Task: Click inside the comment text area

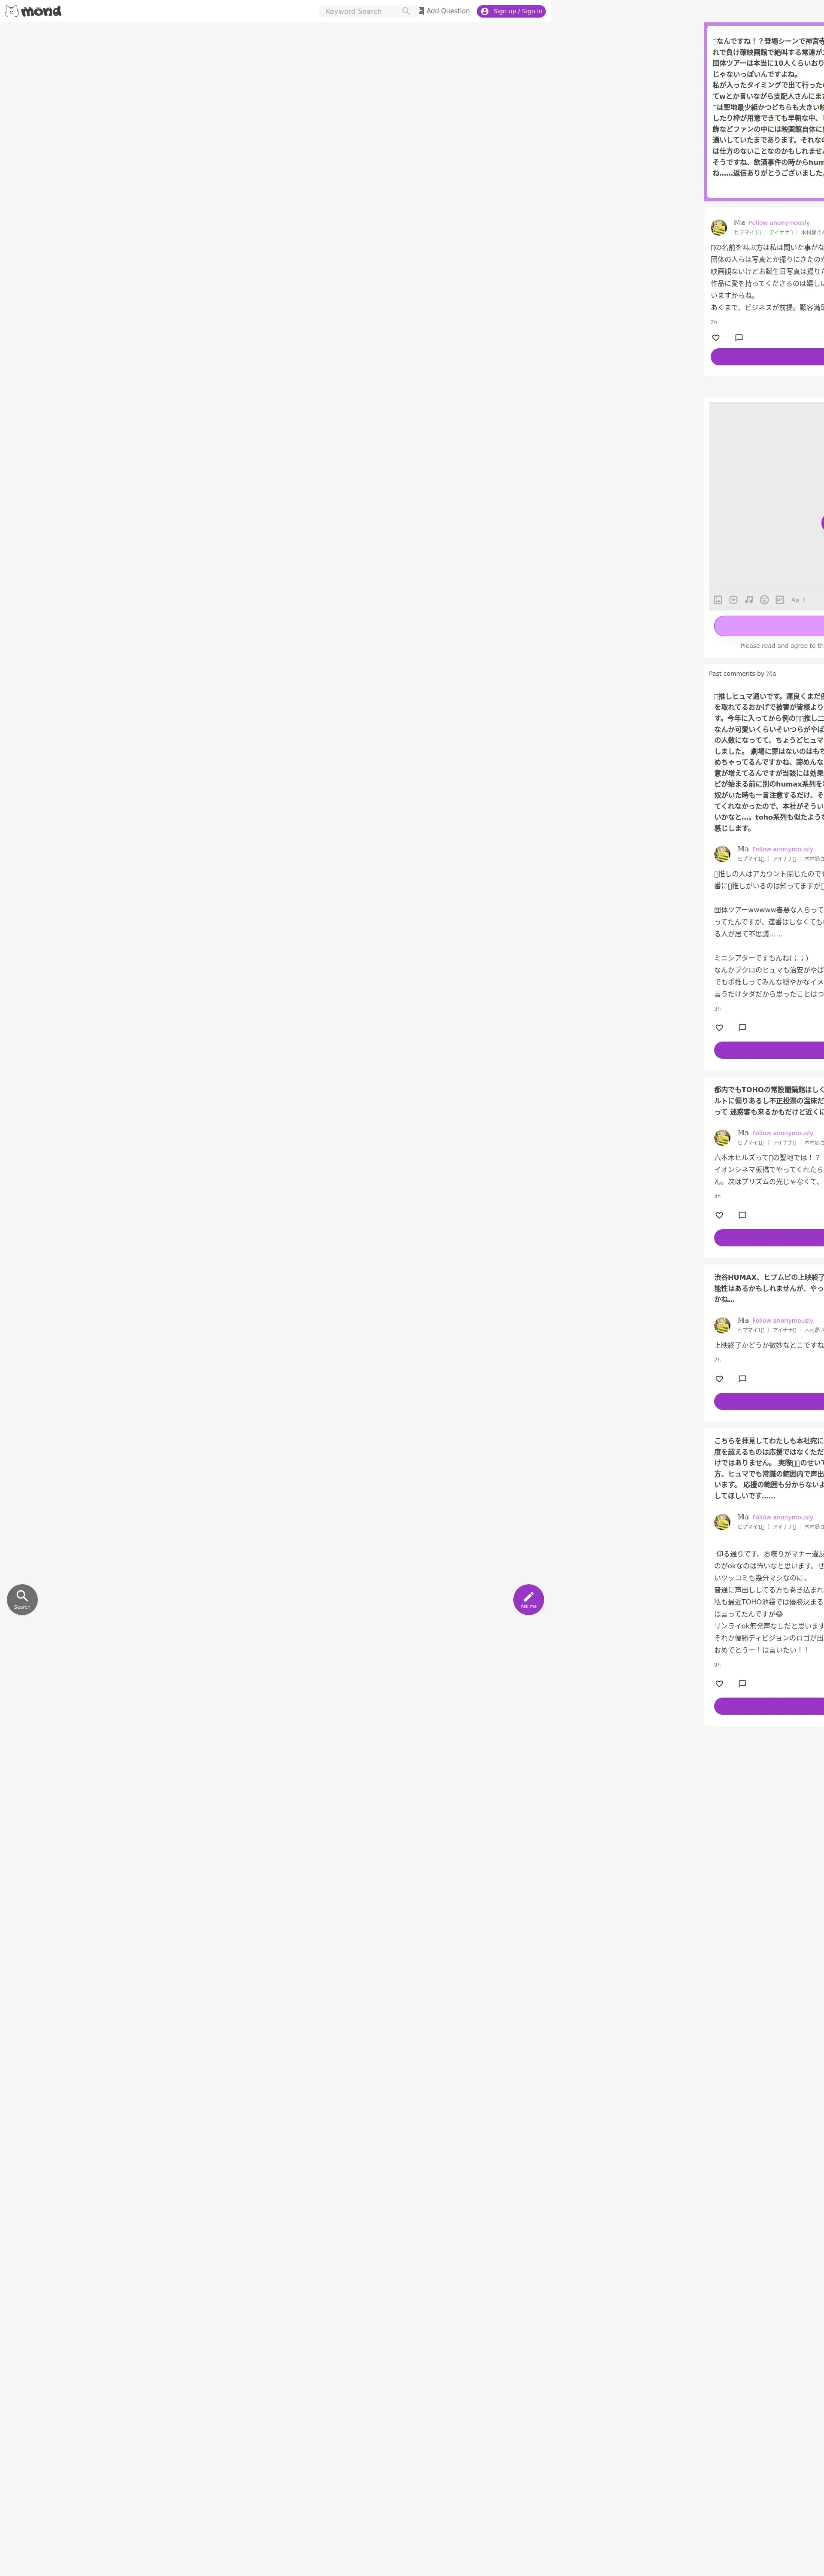Action: (x=766, y=495)
